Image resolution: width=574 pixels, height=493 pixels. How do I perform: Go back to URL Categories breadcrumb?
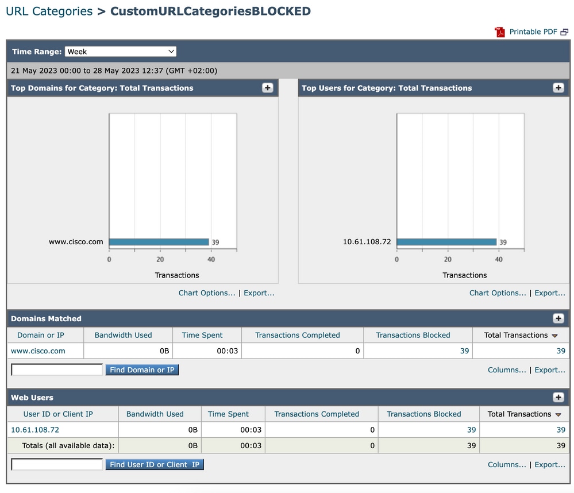click(x=49, y=11)
